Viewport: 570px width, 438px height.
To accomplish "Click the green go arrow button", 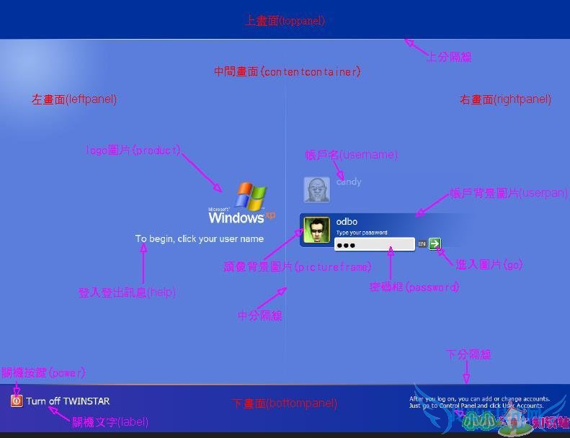I will pyautogui.click(x=435, y=243).
